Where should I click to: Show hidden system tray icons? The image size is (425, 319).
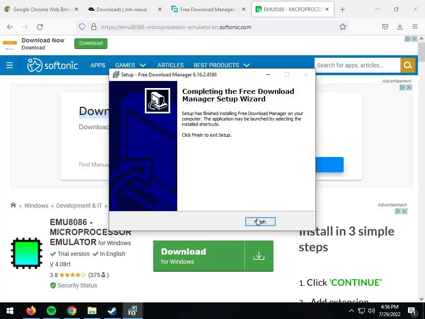tap(351, 311)
